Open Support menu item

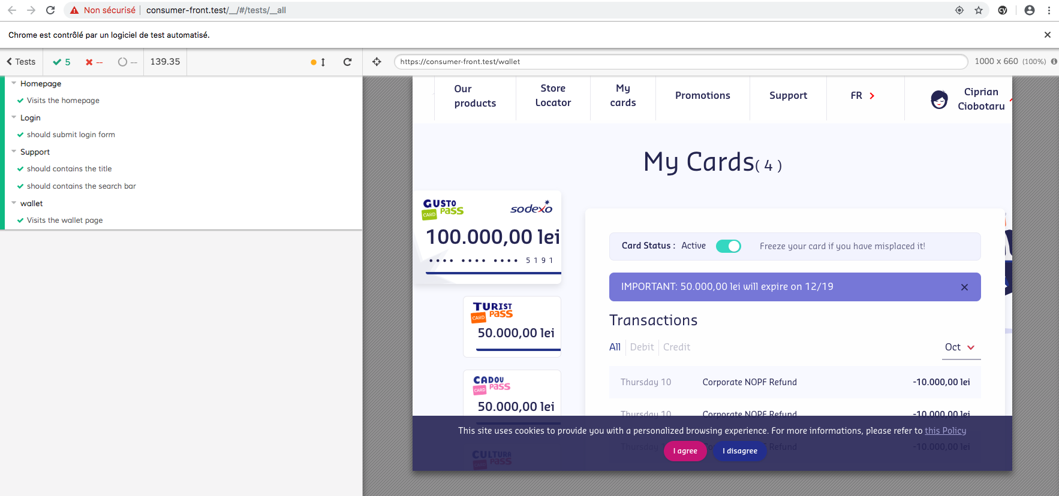coord(788,96)
